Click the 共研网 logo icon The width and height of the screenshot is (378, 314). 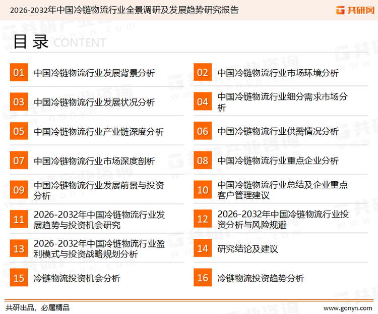pyautogui.click(x=340, y=10)
